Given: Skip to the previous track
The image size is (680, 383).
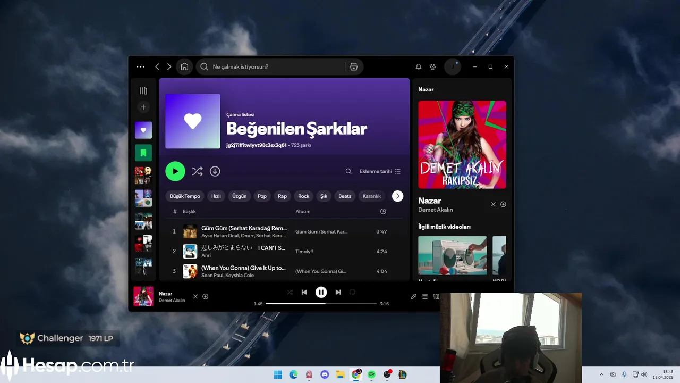Looking at the screenshot, I should [304, 292].
